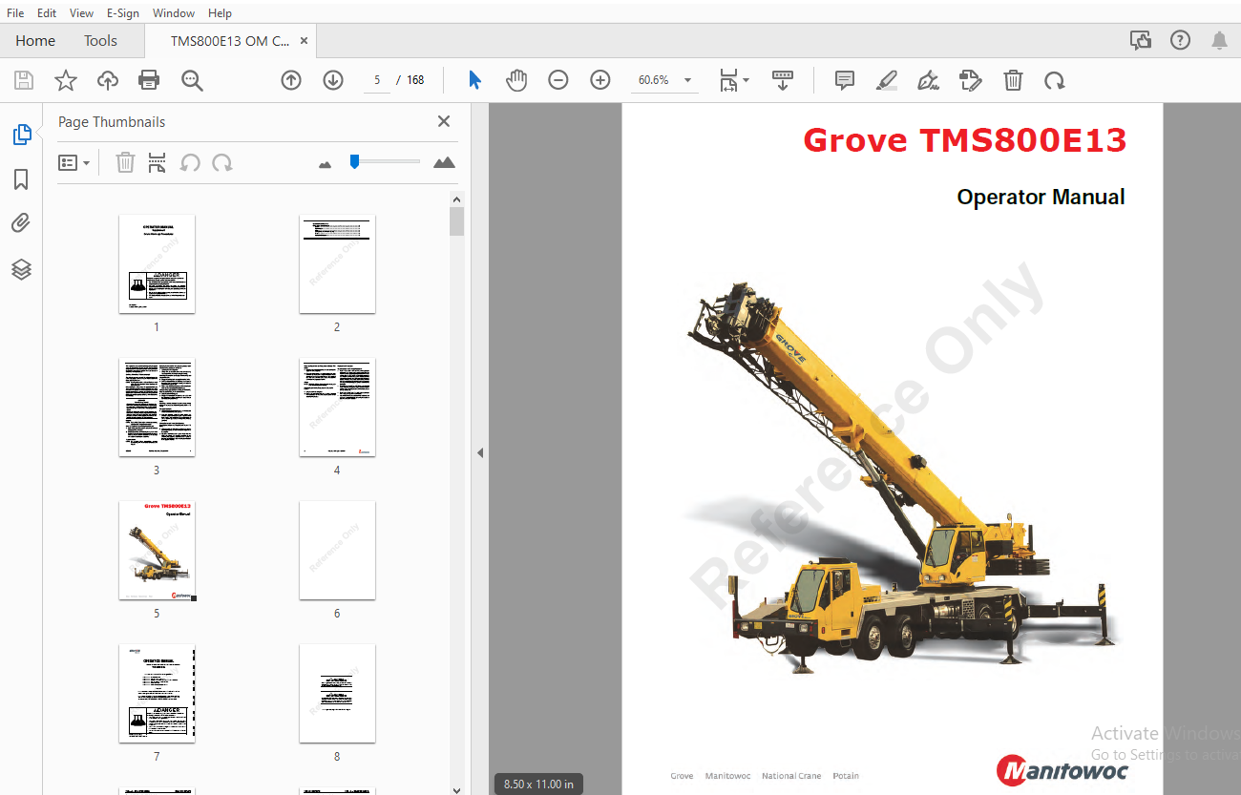Open thumbnails options dropdown menu
This screenshot has height=795, width=1241.
(74, 162)
